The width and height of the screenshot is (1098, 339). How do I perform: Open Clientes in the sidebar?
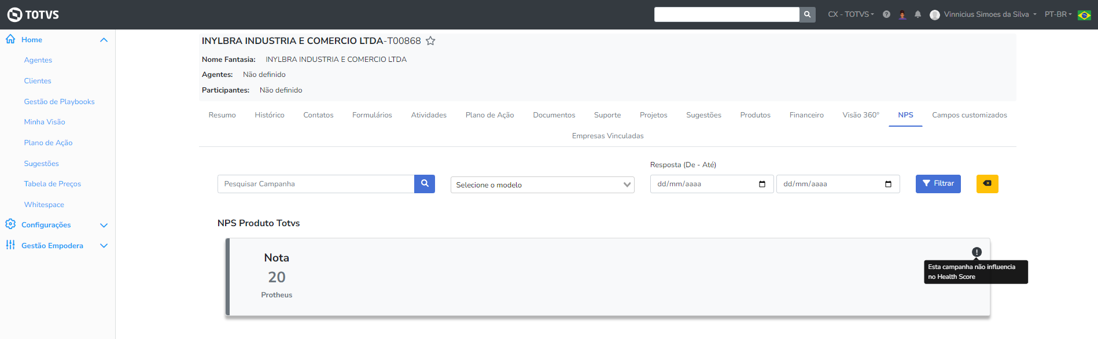pyautogui.click(x=38, y=81)
